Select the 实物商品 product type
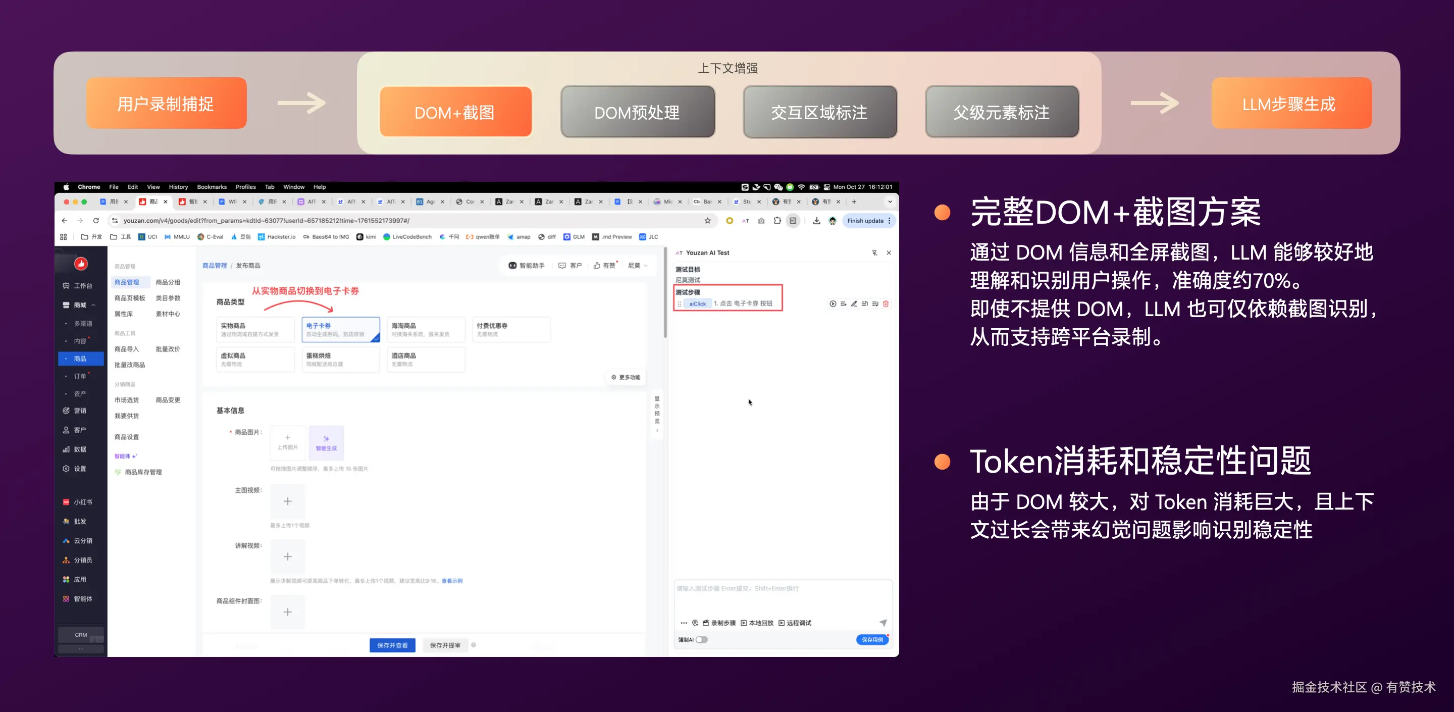 tap(255, 330)
